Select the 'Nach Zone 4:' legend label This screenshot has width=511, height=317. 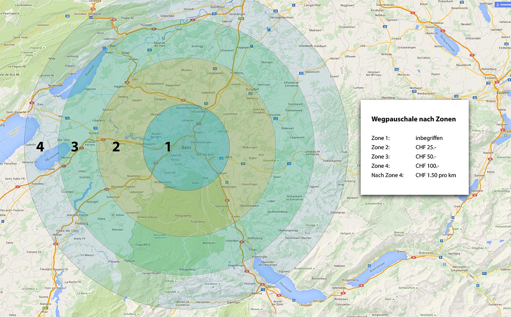pos(387,175)
